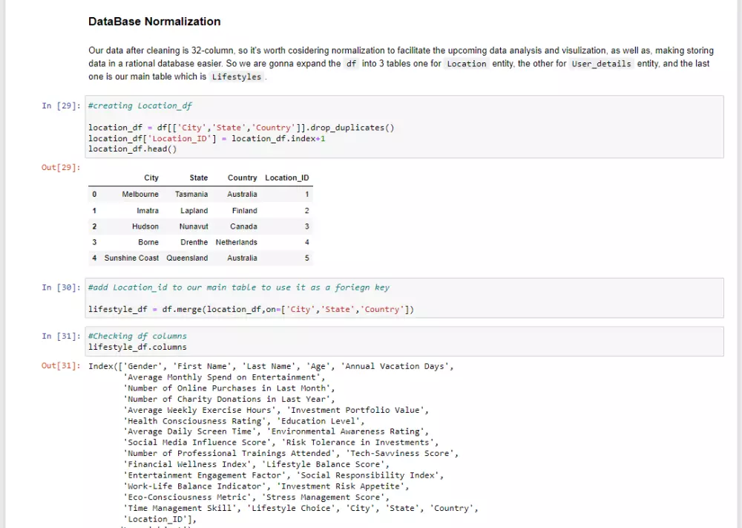Screen dimensions: 742x528
Task: Click the In [30] cell prompt
Action: pyautogui.click(x=61, y=287)
